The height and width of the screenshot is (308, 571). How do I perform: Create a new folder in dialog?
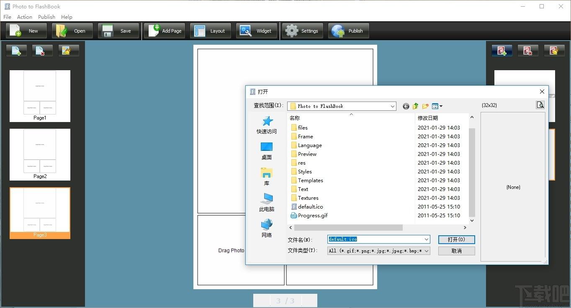point(425,106)
